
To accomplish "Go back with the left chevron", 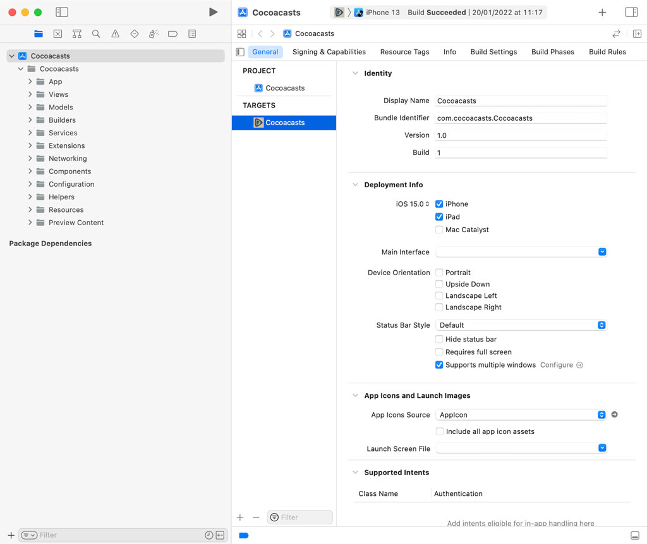I will 260,34.
